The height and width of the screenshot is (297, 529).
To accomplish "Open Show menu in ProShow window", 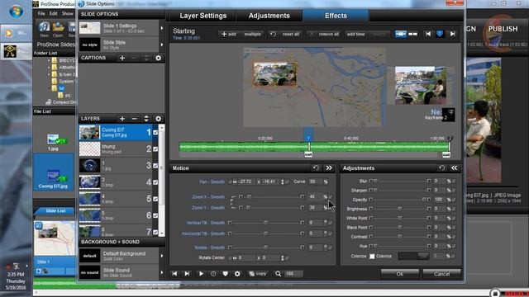I will pos(67,14).
